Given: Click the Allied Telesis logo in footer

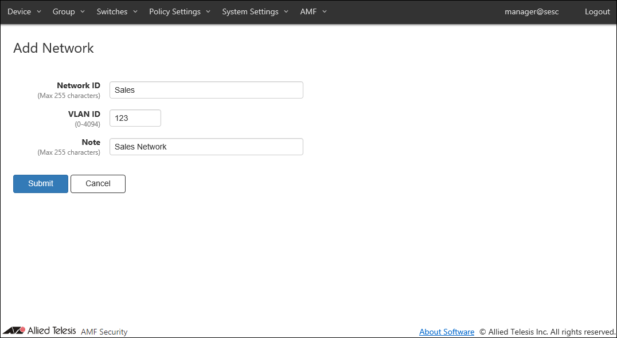Looking at the screenshot, I should click(39, 331).
